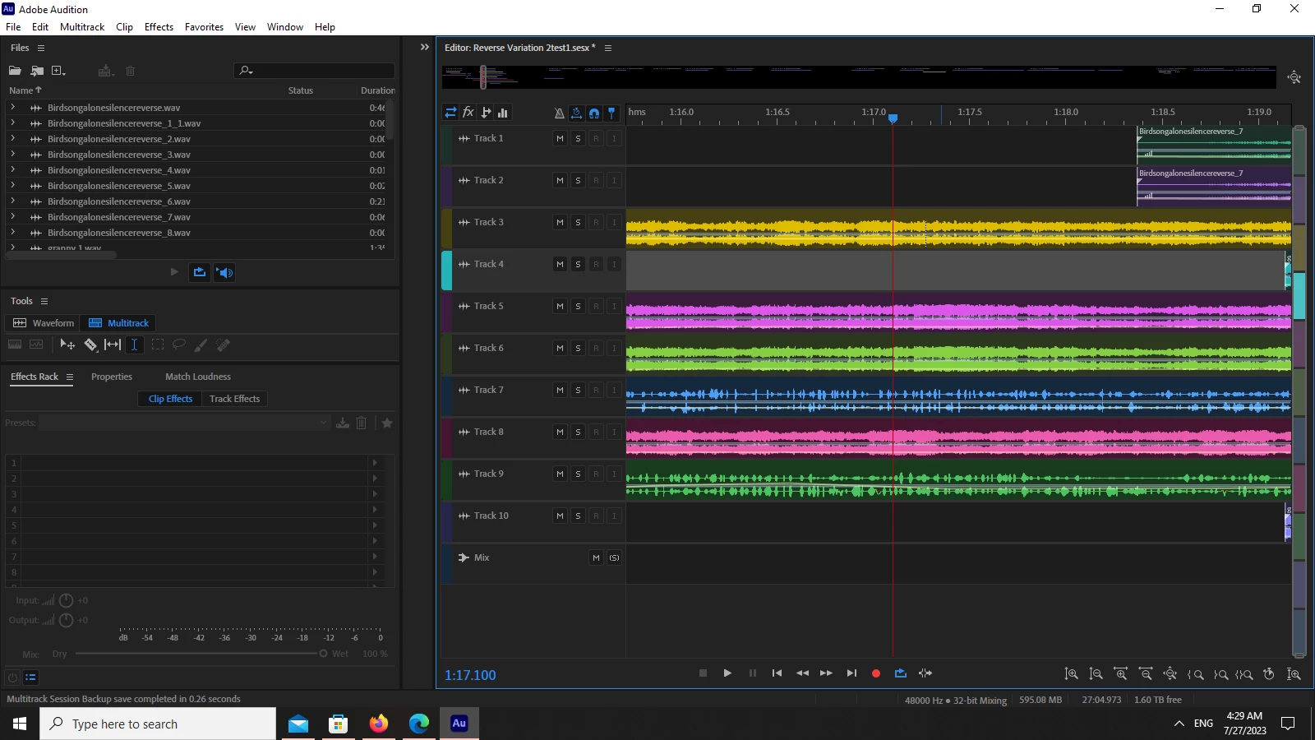Screen dimensions: 1315x740
Task: Click the Fast Forward transport button
Action: click(827, 673)
